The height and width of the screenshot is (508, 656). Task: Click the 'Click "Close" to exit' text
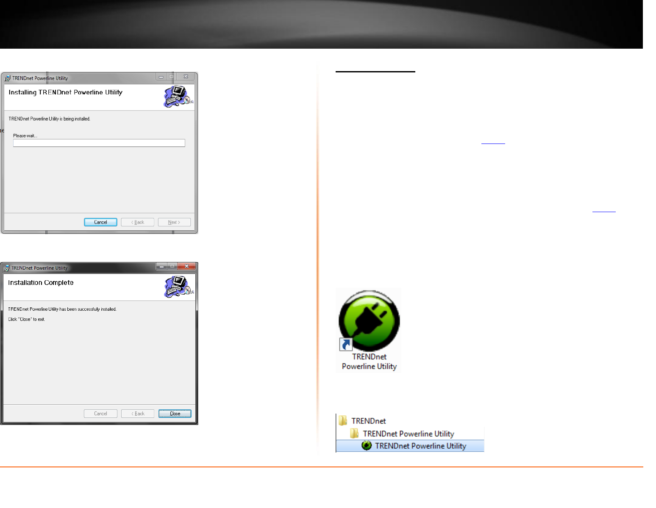26,320
